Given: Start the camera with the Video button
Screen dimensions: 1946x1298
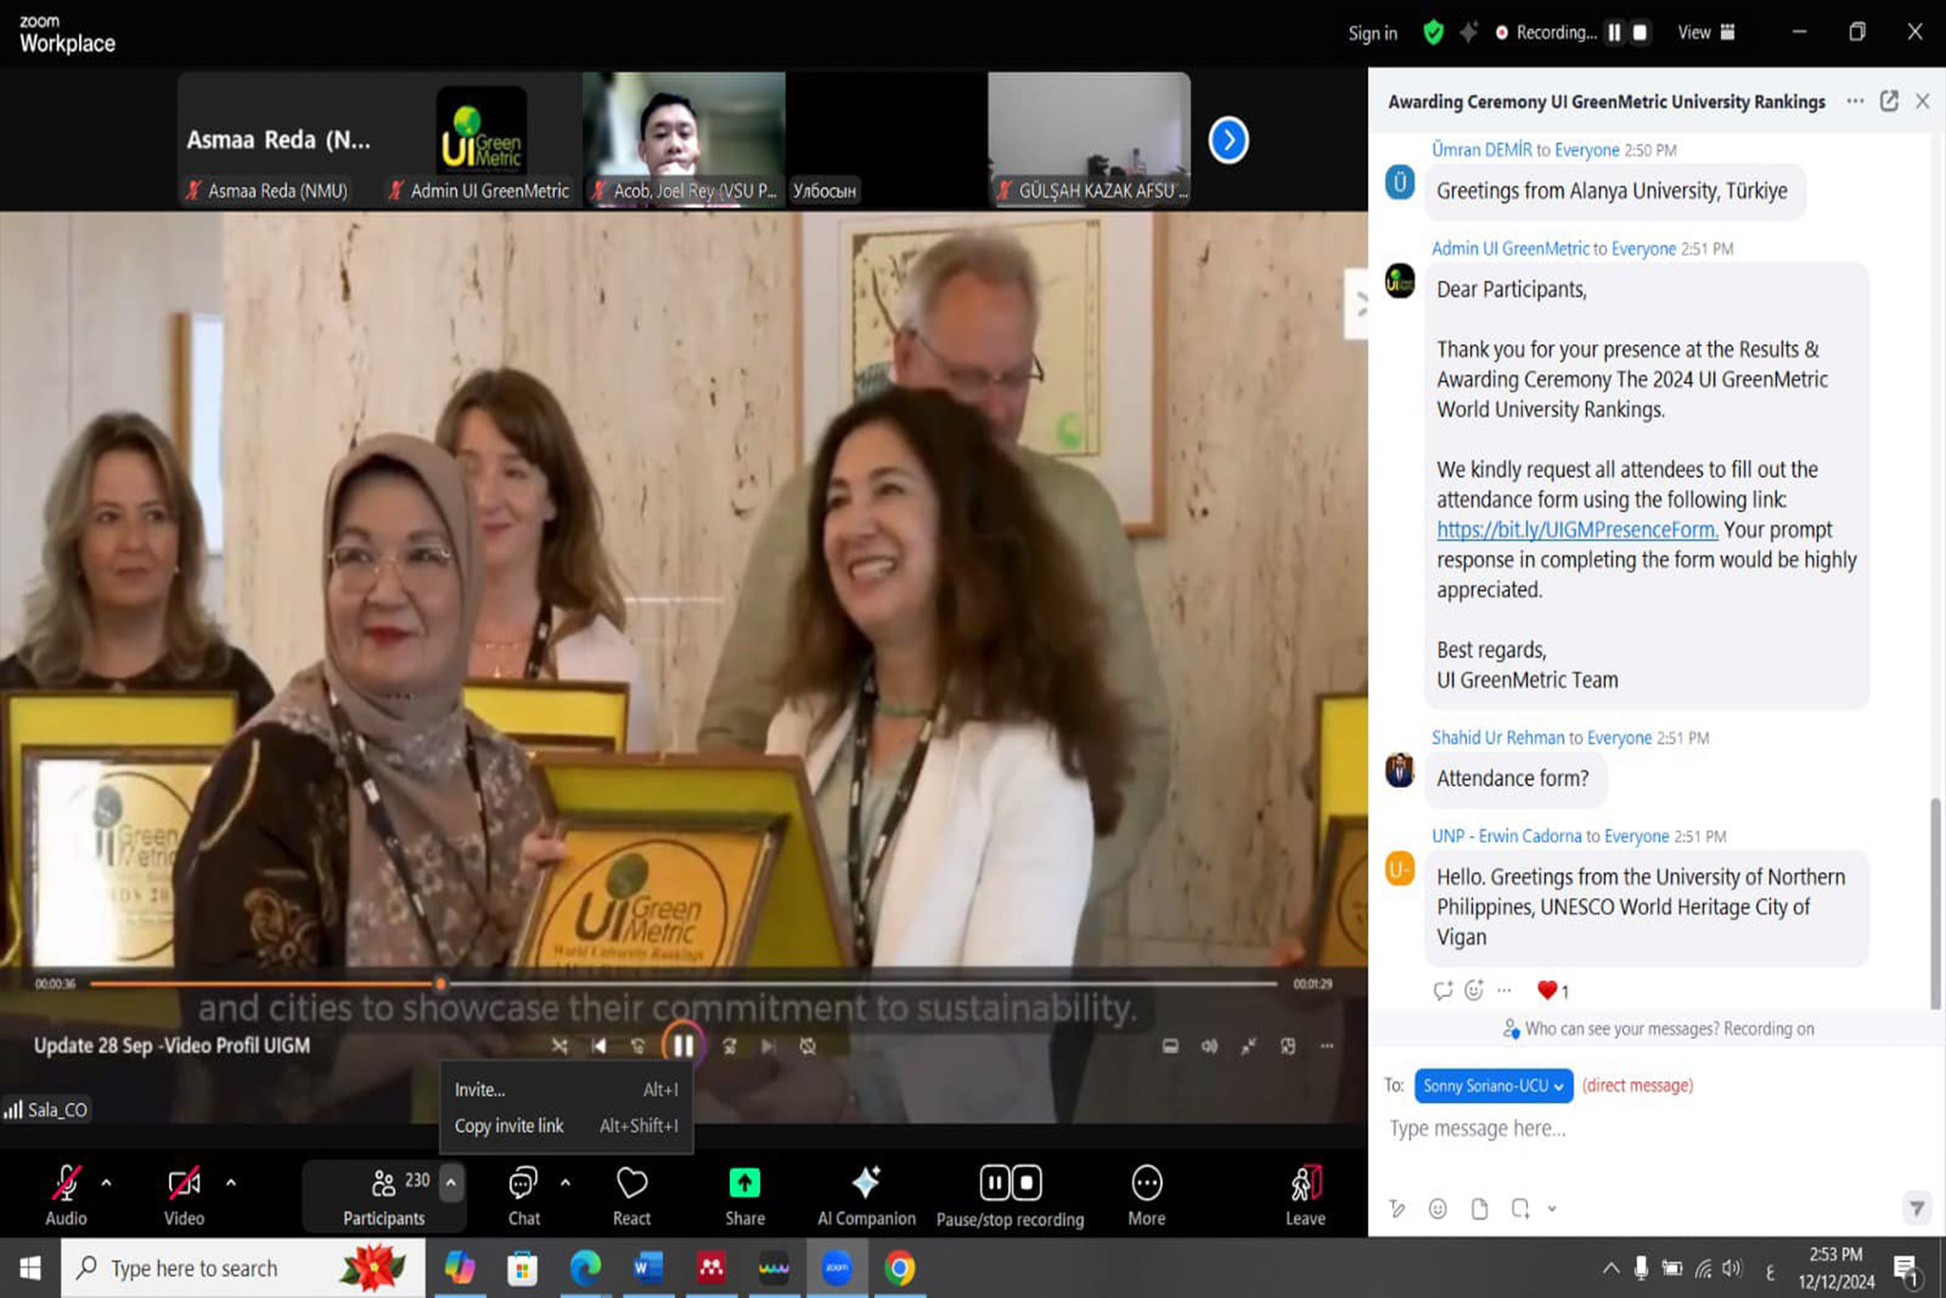Looking at the screenshot, I should 183,1194.
